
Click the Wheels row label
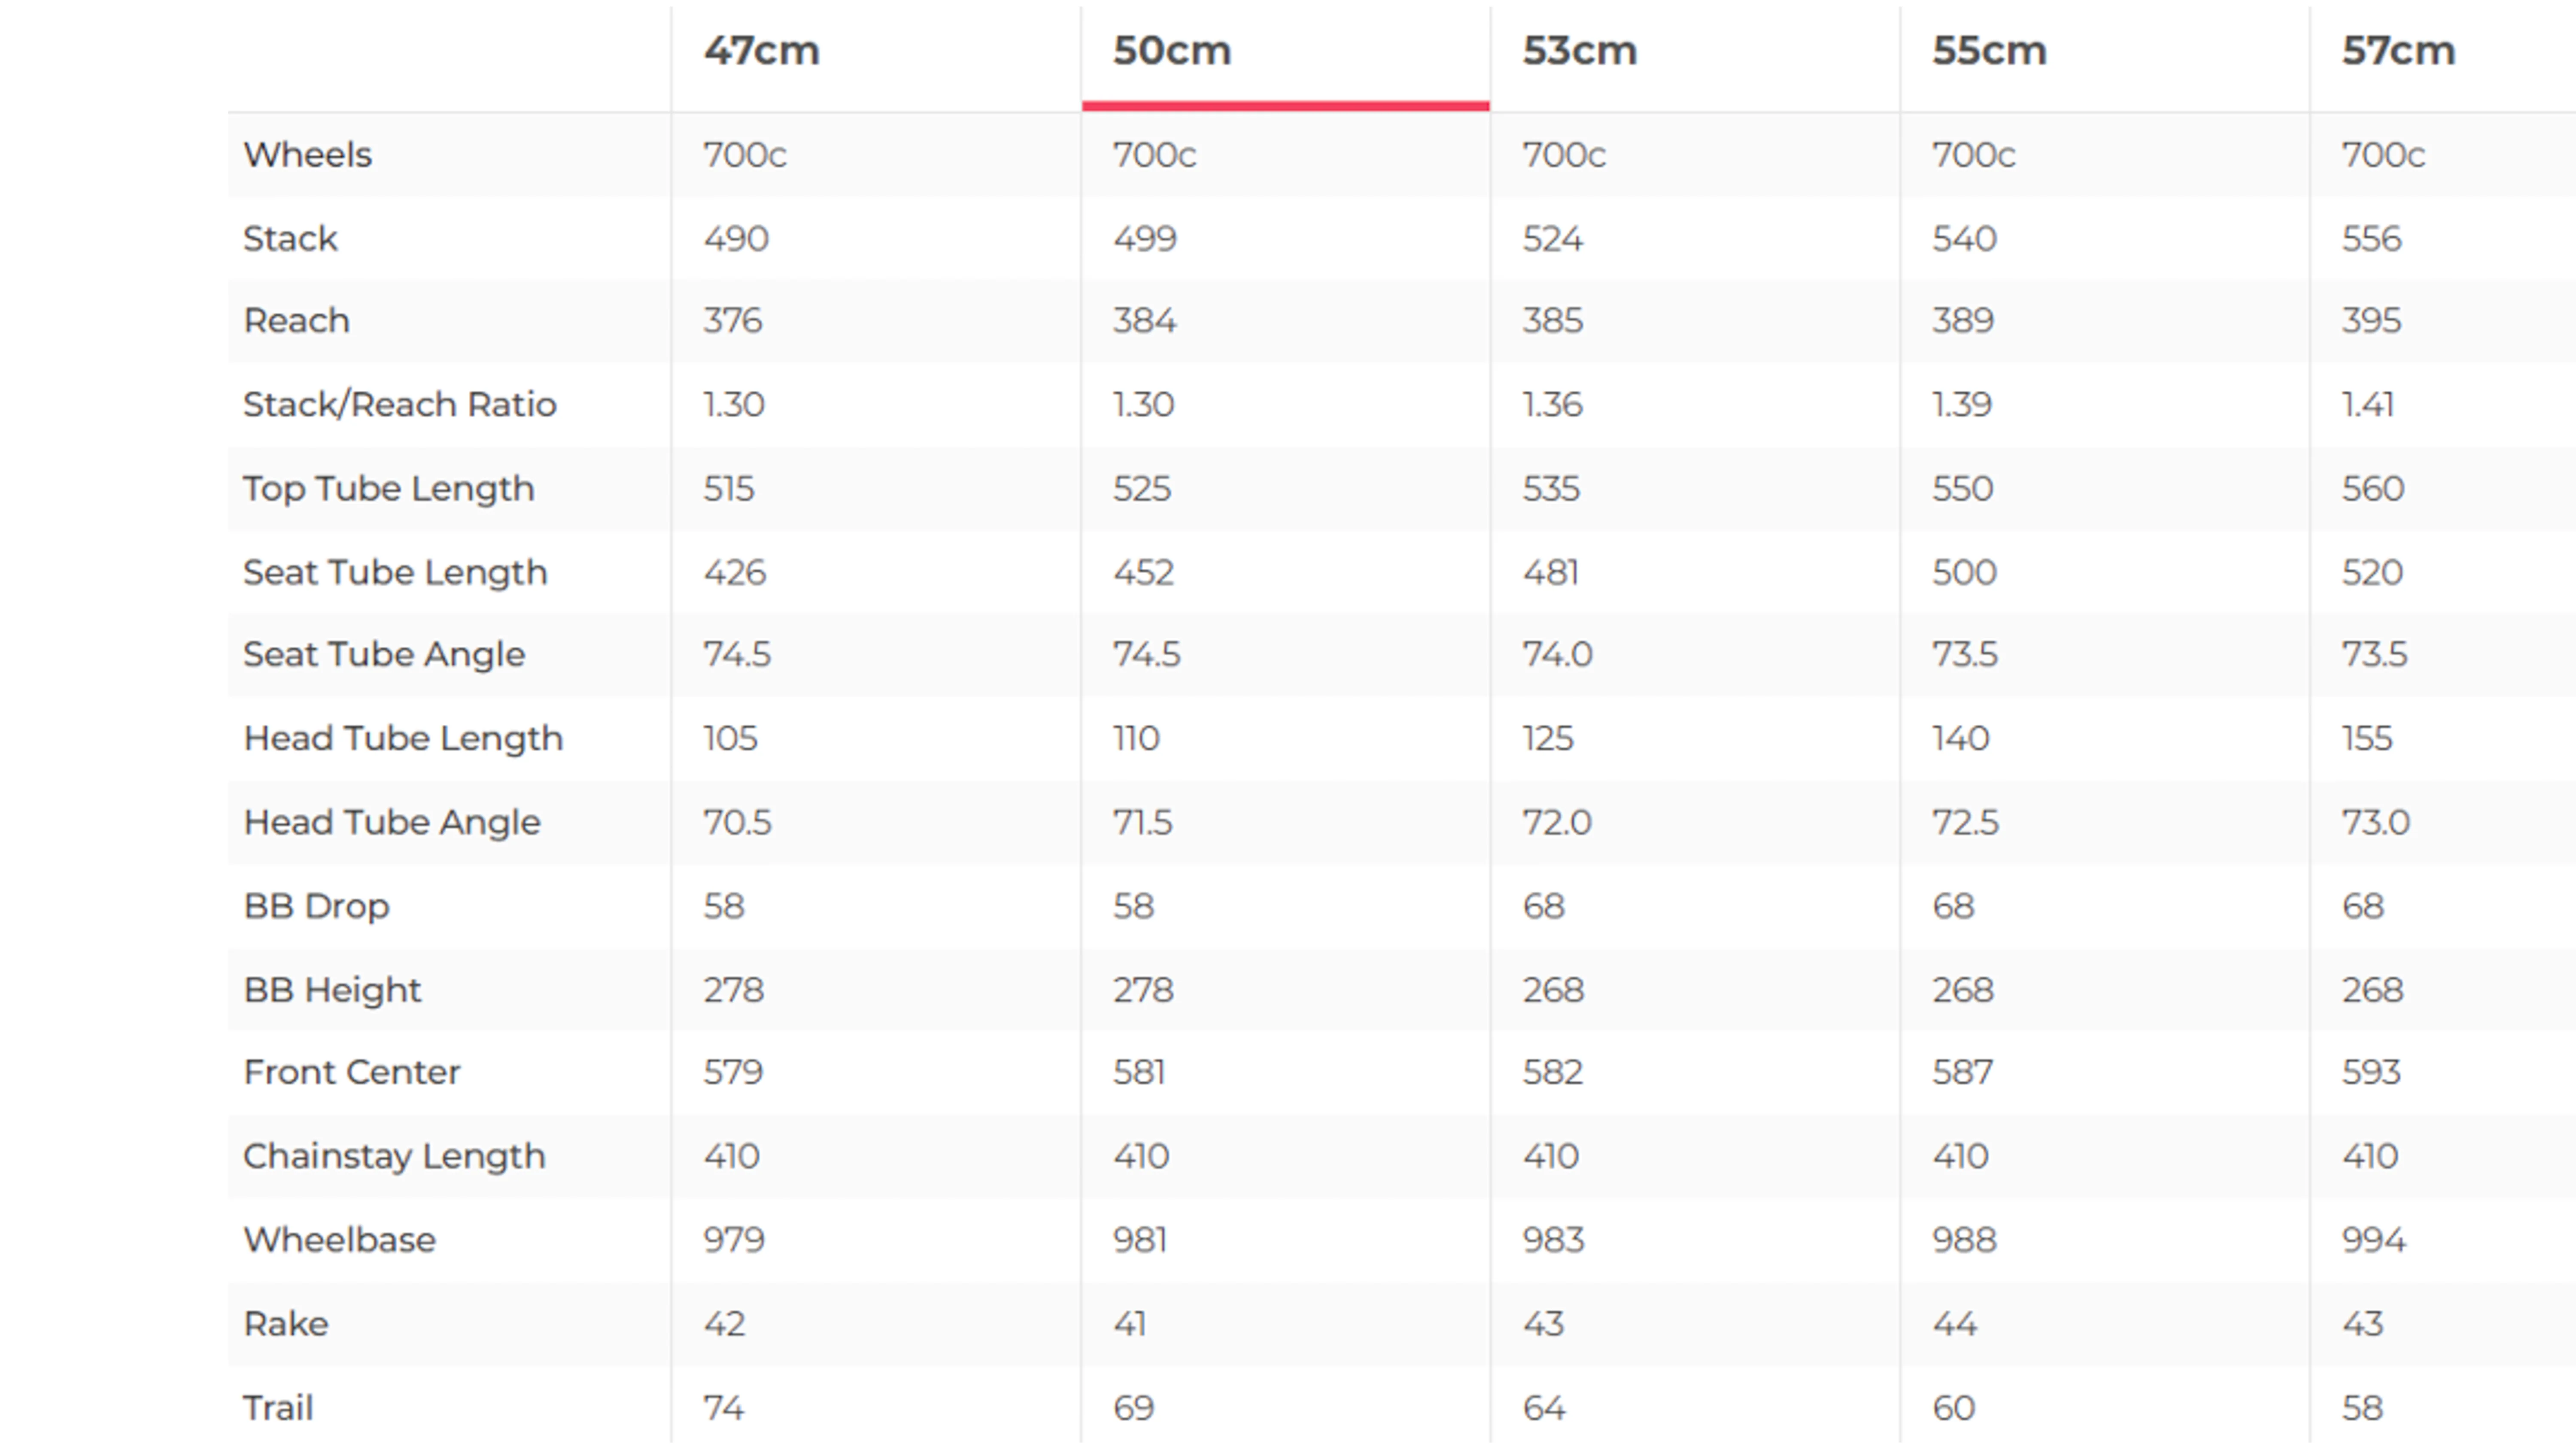[308, 155]
